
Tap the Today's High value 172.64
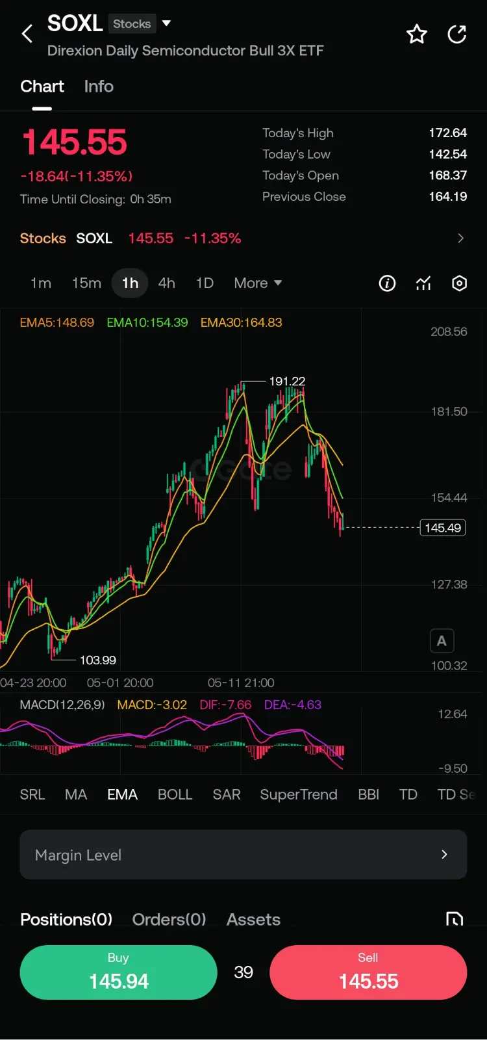click(x=448, y=133)
